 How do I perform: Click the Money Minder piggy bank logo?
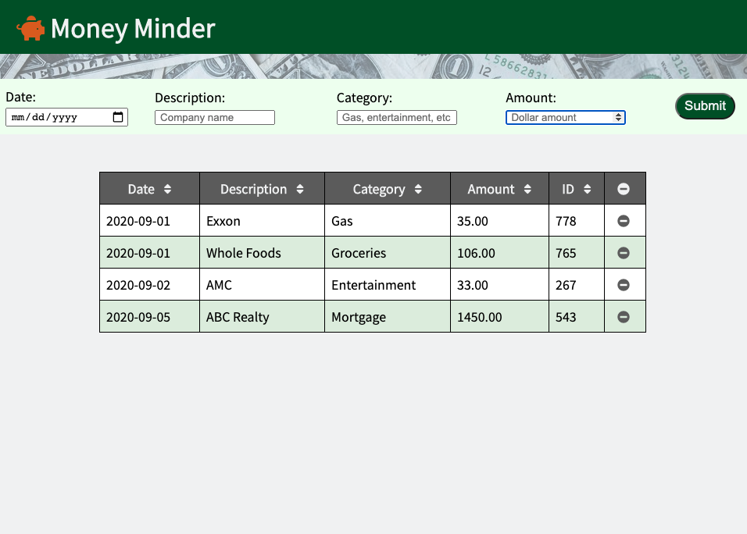pyautogui.click(x=30, y=28)
